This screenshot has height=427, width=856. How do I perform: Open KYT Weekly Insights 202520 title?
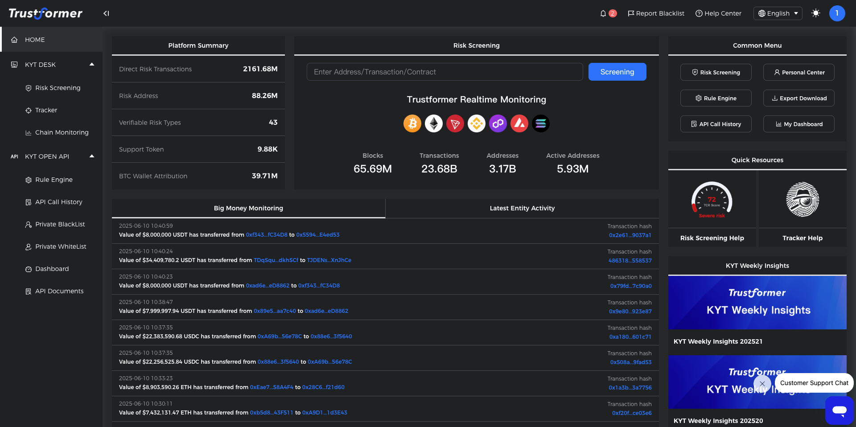click(x=718, y=421)
